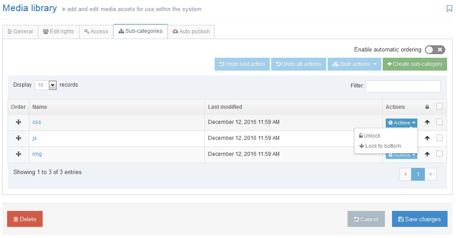Click the bookmark icon at top right
Image resolution: width=456 pixels, height=238 pixels.
pyautogui.click(x=449, y=8)
